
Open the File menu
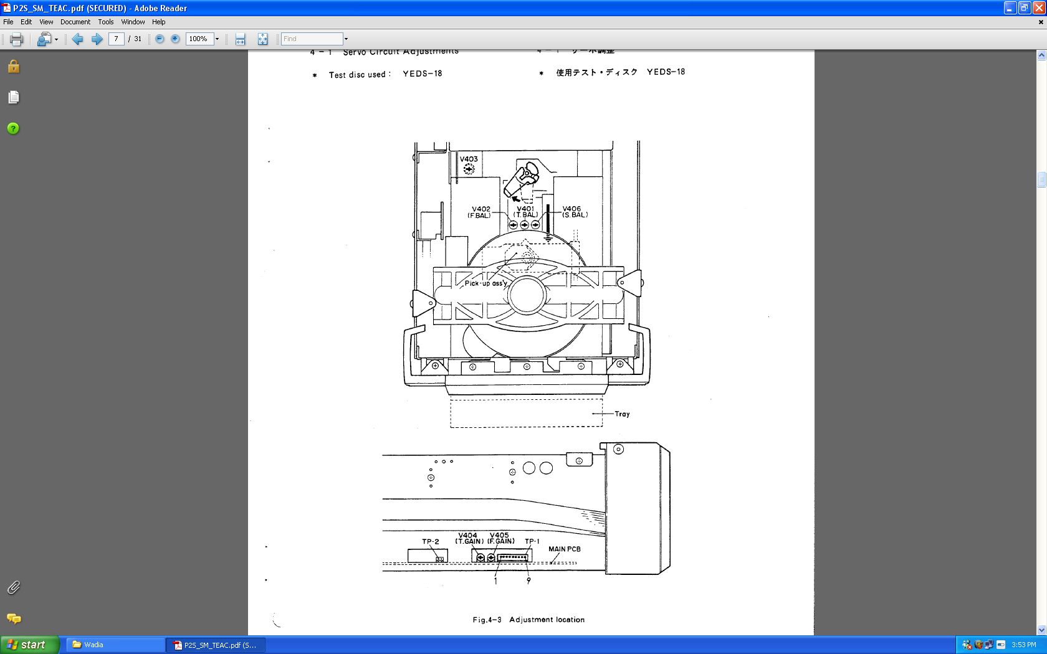8,22
